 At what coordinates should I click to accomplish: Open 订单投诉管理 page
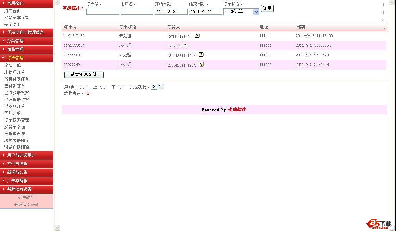coord(17,120)
